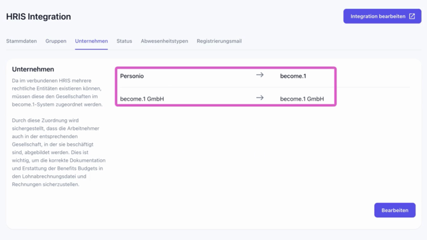Screen dimensions: 427x240
Task: Click the Integration bearbeiten button
Action: click(382, 17)
